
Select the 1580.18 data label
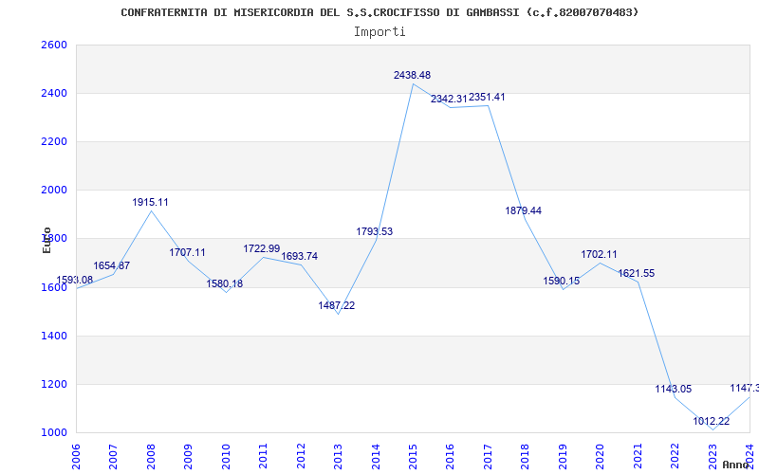(225, 283)
